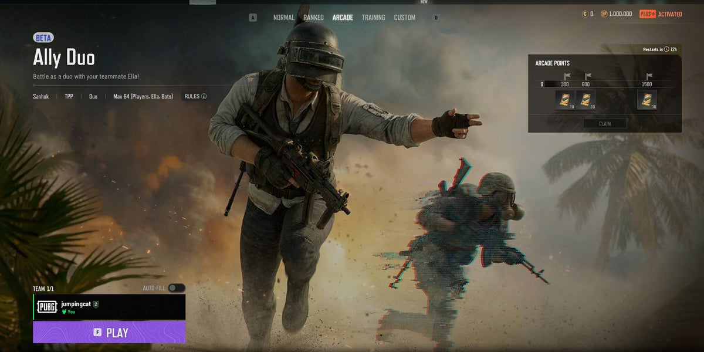Switch to the RANKED tab

tap(314, 18)
